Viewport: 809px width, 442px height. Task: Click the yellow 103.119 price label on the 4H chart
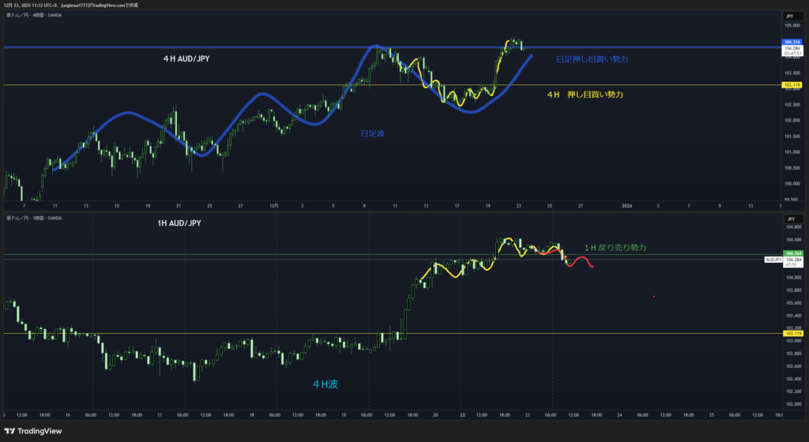tap(792, 84)
